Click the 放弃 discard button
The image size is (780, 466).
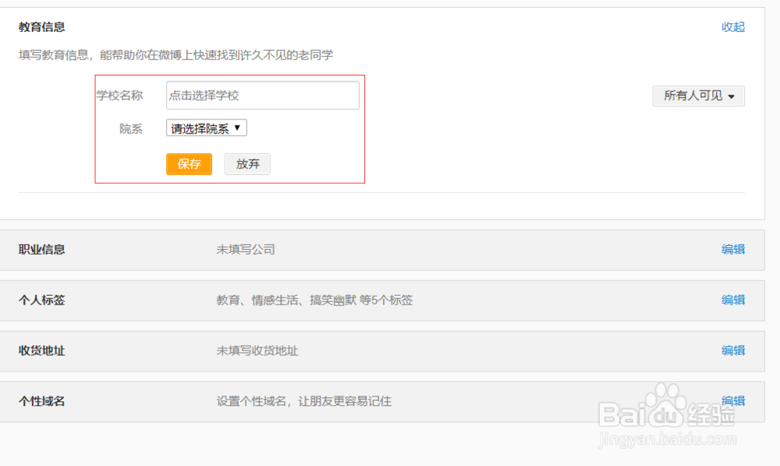pos(247,164)
